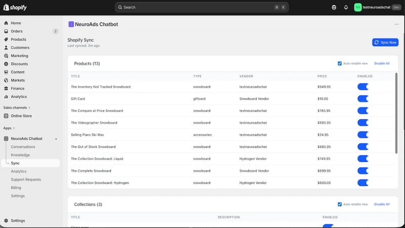Open the three-dot app menu
405x228 pixels.
pyautogui.click(x=396, y=24)
